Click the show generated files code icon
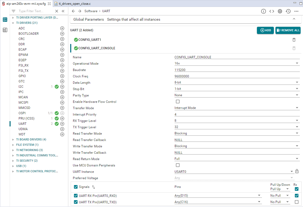Image resolution: width=303 pixels, height=207 pixels. click(272, 11)
